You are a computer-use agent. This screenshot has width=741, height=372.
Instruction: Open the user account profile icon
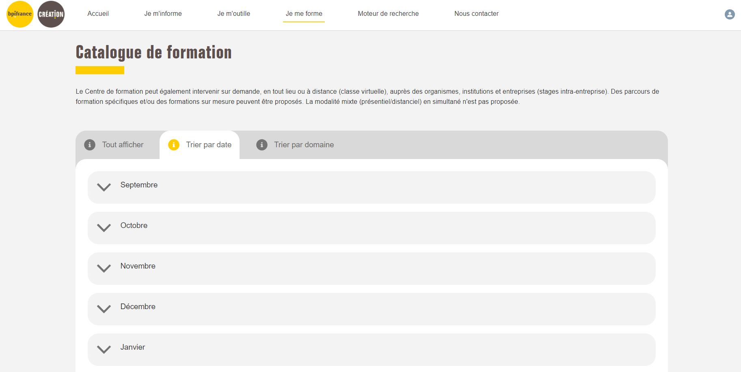coord(730,15)
